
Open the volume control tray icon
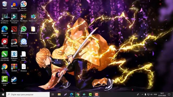151,95
